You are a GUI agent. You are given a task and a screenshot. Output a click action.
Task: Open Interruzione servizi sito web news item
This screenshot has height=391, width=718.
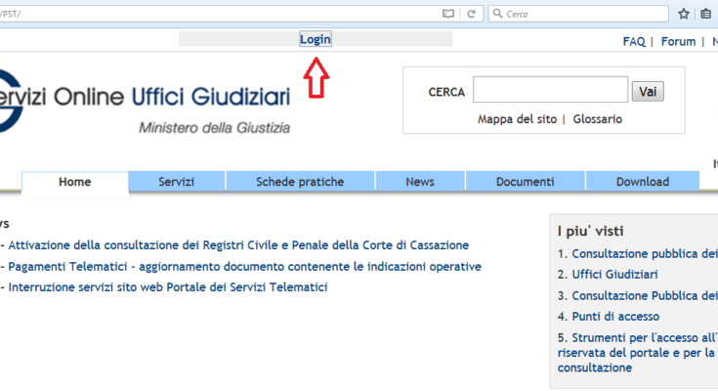pyautogui.click(x=168, y=287)
